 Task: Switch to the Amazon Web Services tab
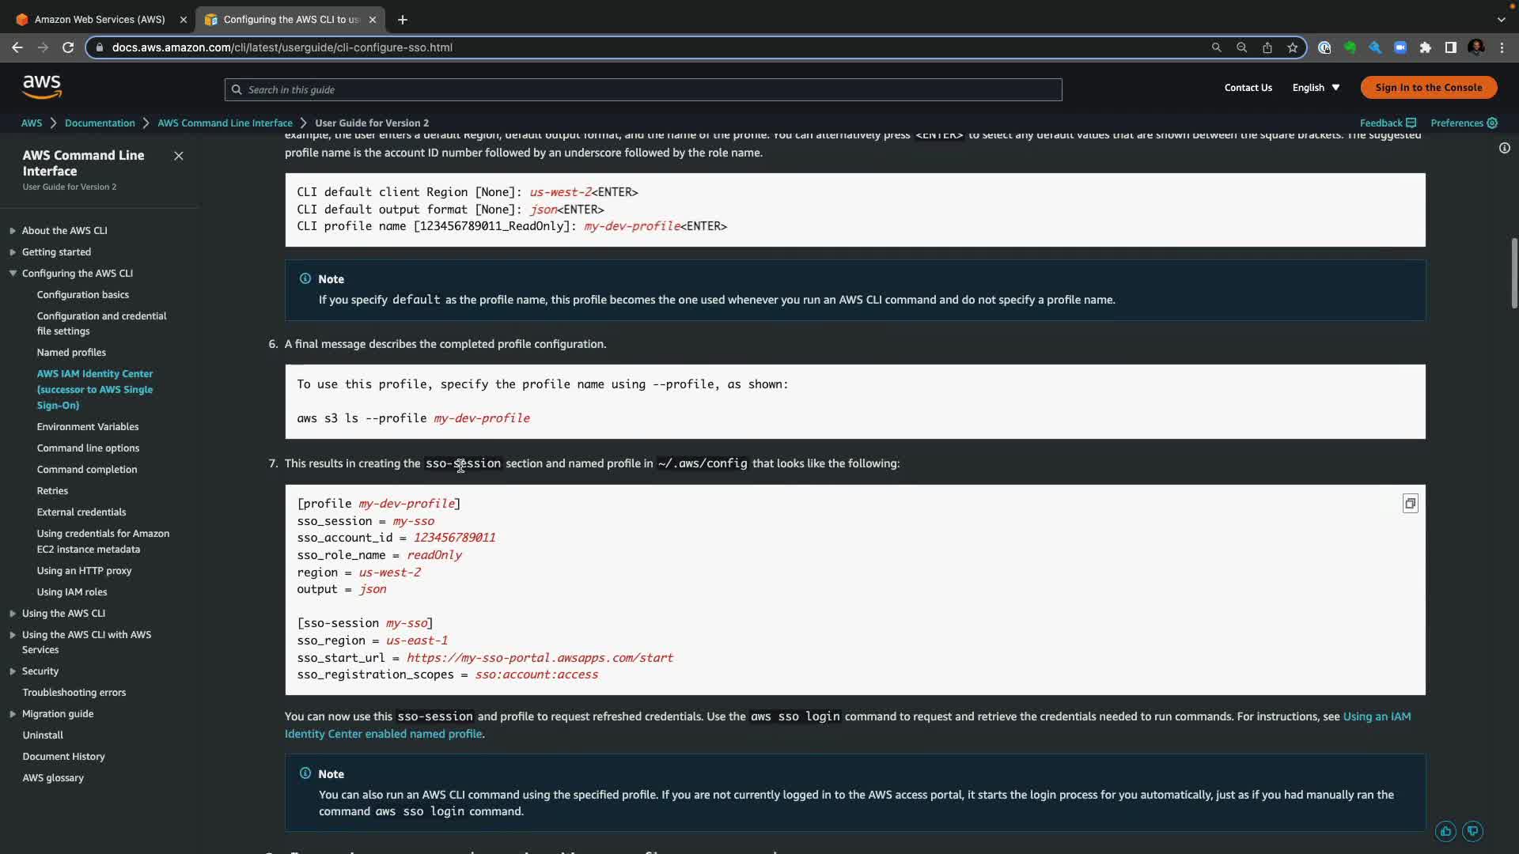pyautogui.click(x=100, y=19)
